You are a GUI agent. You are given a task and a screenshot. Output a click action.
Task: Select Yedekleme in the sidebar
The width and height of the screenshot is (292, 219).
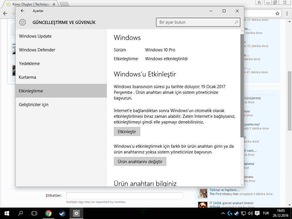(x=61, y=64)
